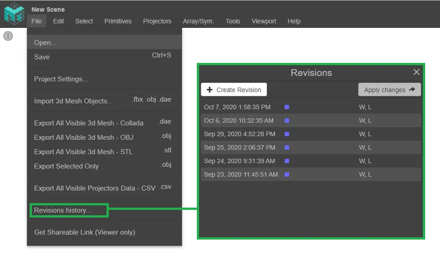Select the Oct 6, 2020 revision row
440x253 pixels.
311,120
